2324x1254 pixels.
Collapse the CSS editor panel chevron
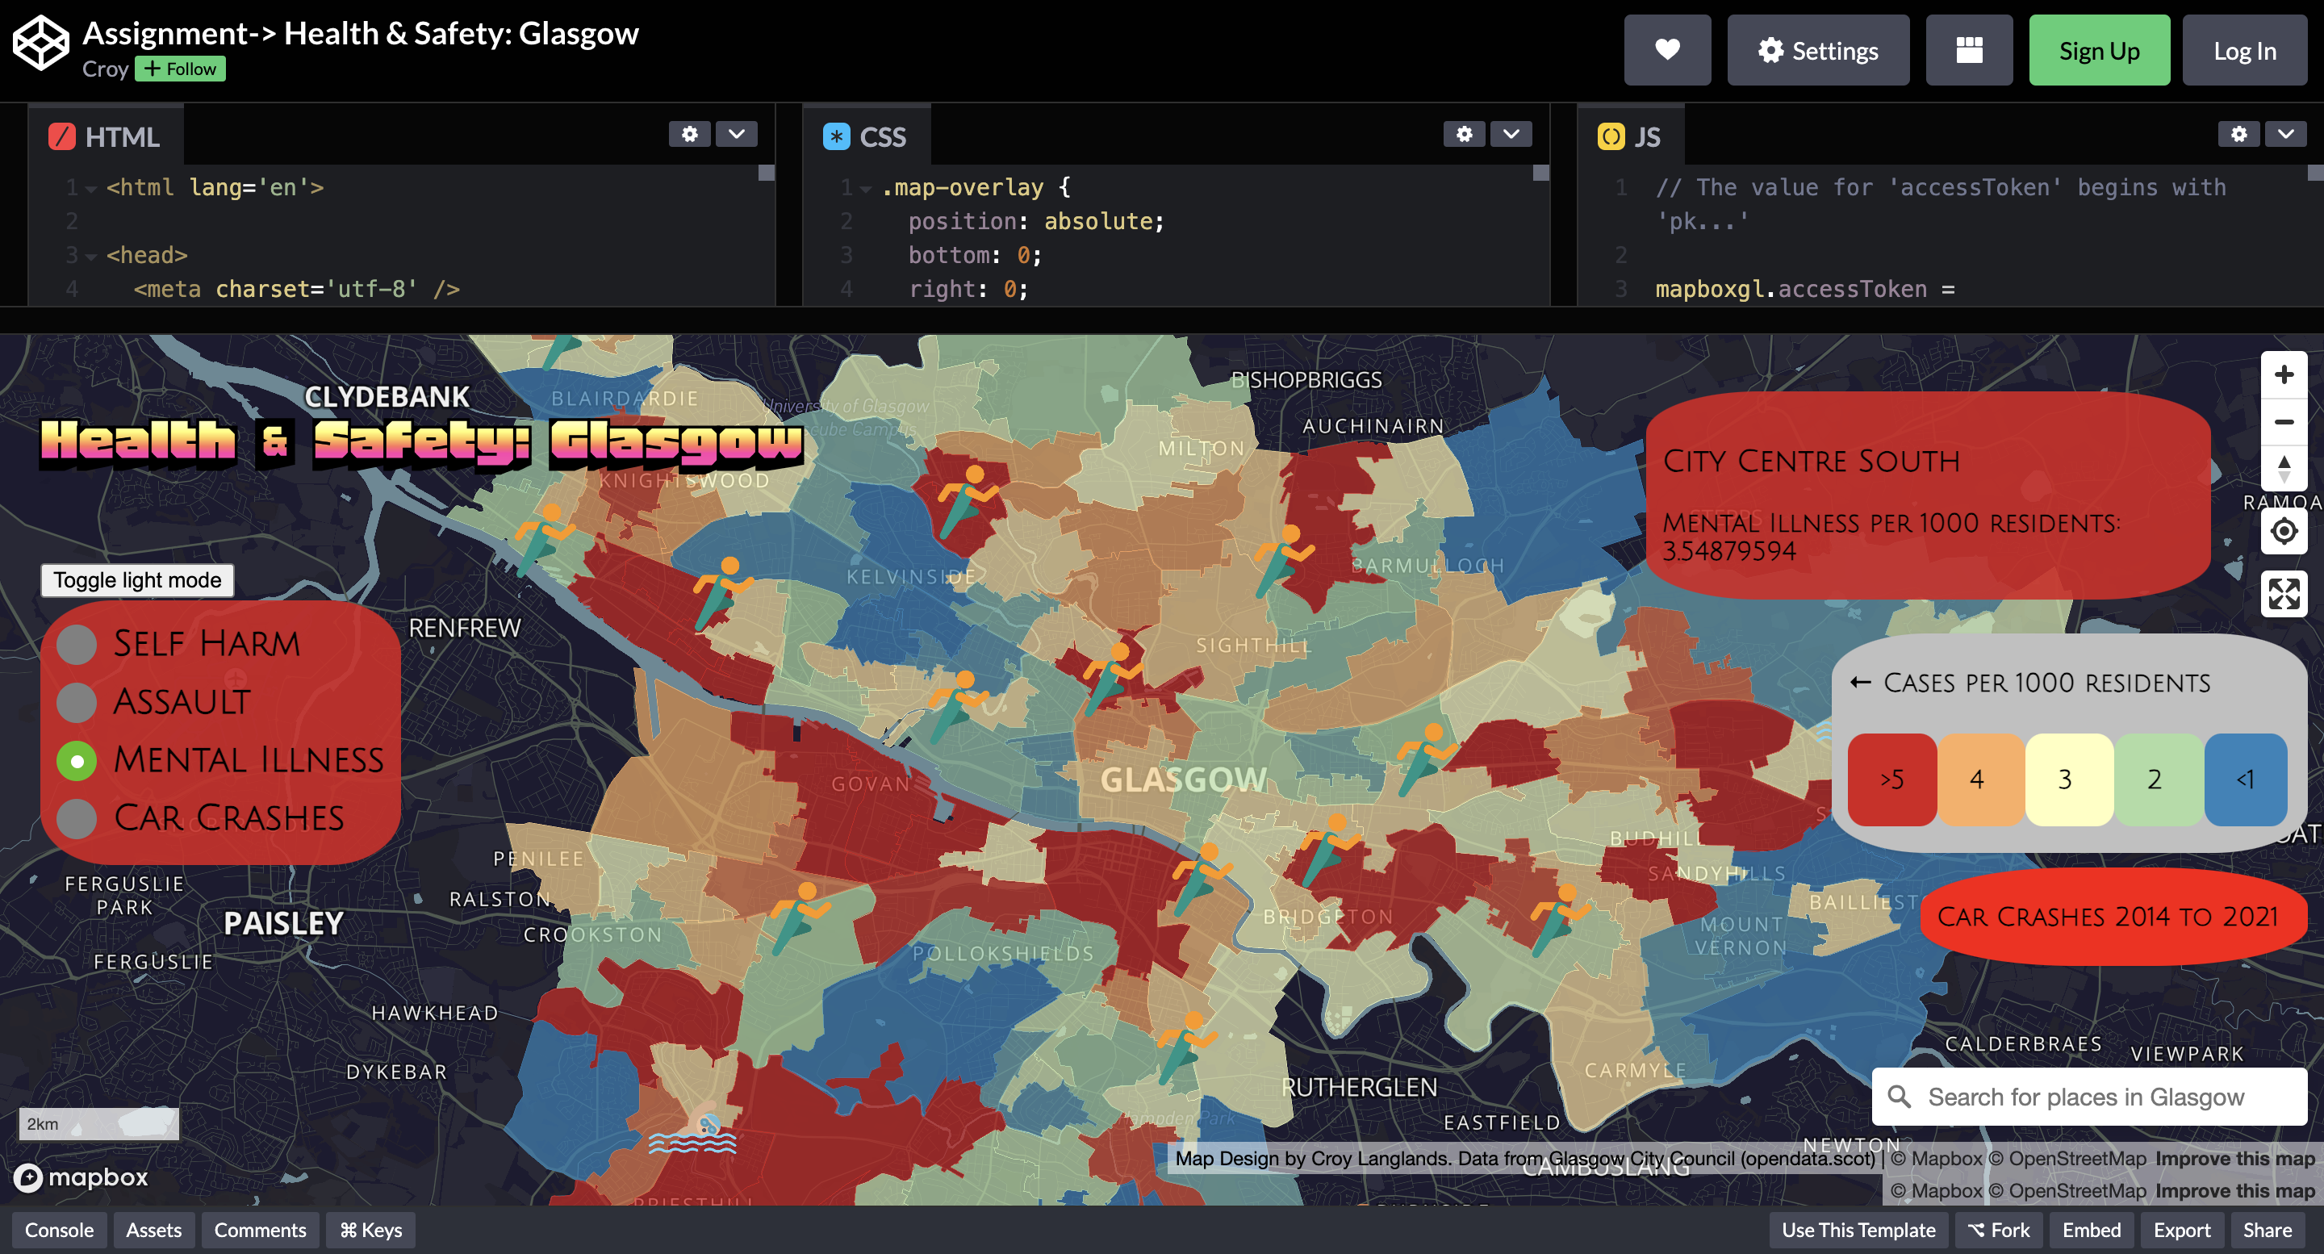coord(1511,133)
